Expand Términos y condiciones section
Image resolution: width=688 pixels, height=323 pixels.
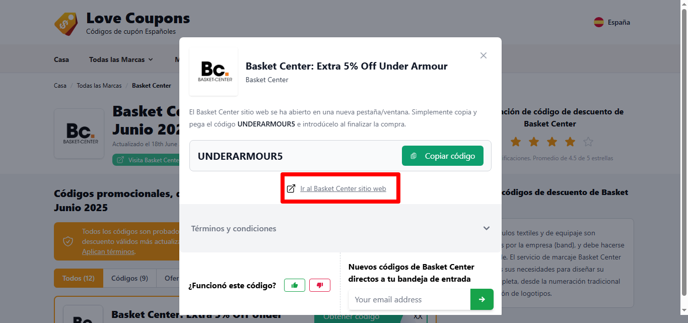tap(340, 228)
